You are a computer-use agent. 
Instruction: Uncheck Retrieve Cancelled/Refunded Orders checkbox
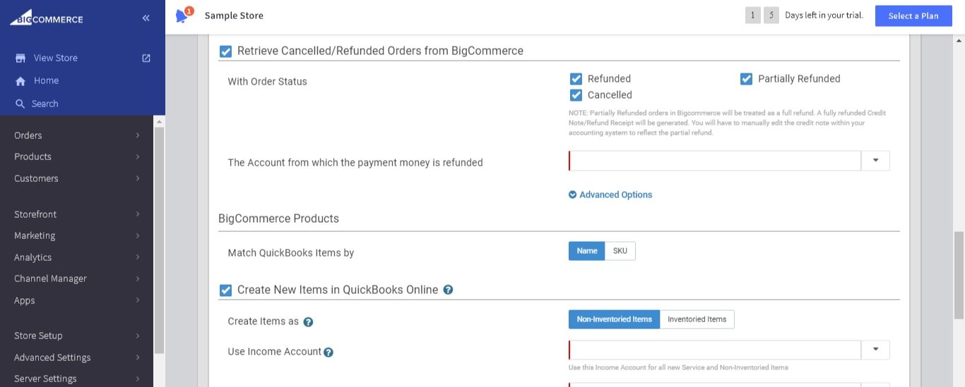coord(225,51)
